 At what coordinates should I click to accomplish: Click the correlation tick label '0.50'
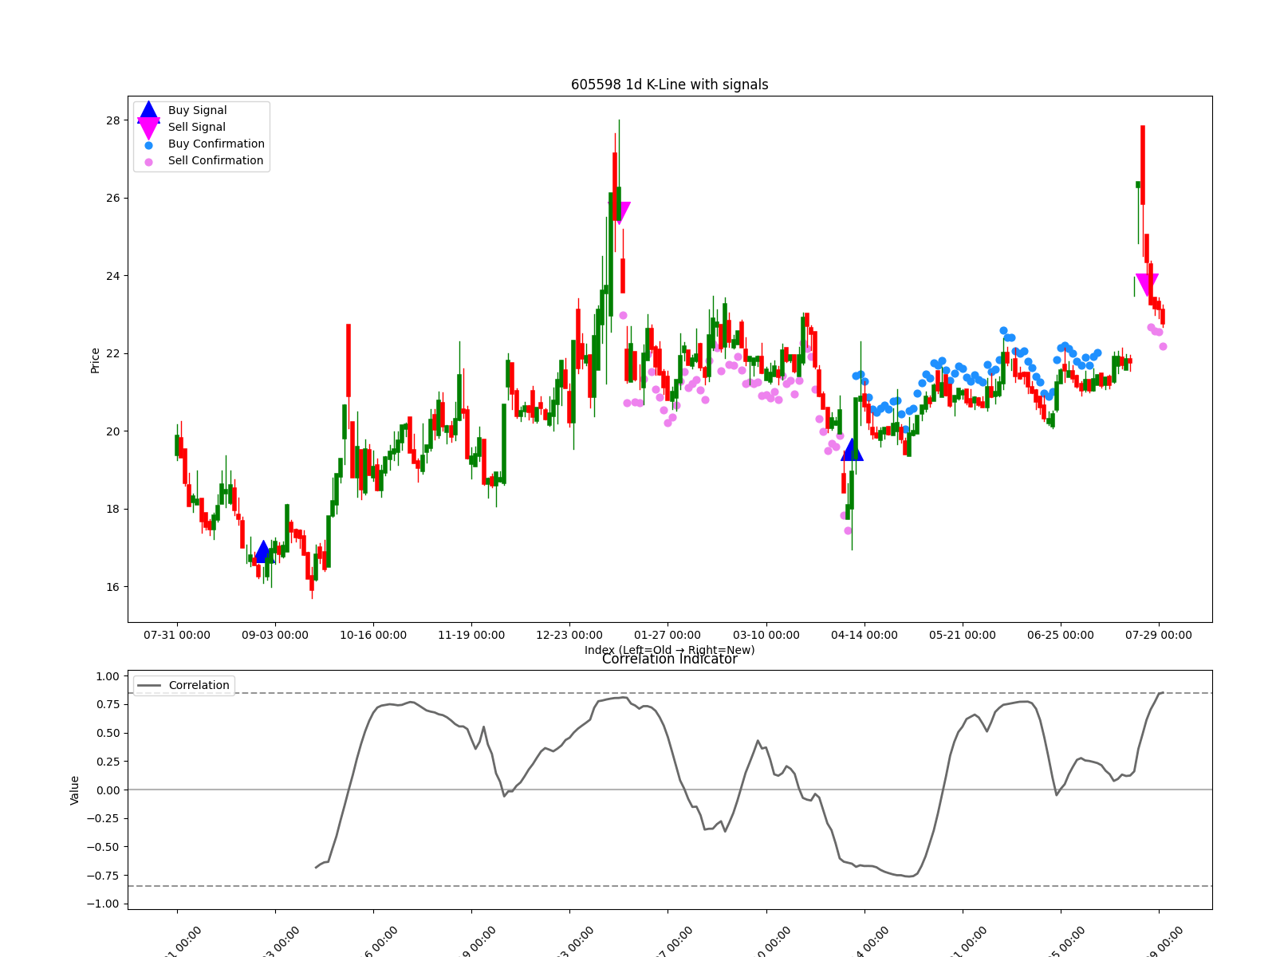(107, 733)
